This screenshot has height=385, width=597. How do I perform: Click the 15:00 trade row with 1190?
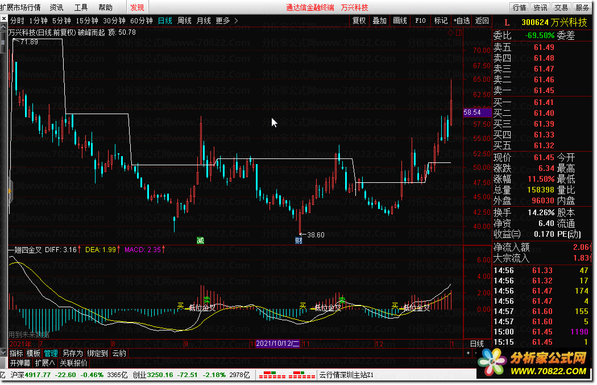(x=541, y=332)
